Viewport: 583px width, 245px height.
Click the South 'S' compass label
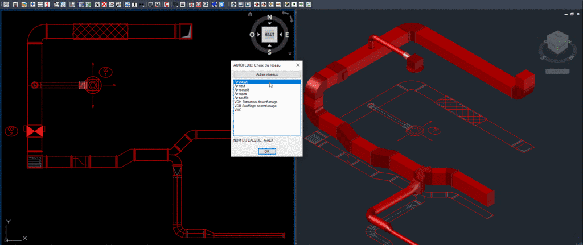point(269,52)
